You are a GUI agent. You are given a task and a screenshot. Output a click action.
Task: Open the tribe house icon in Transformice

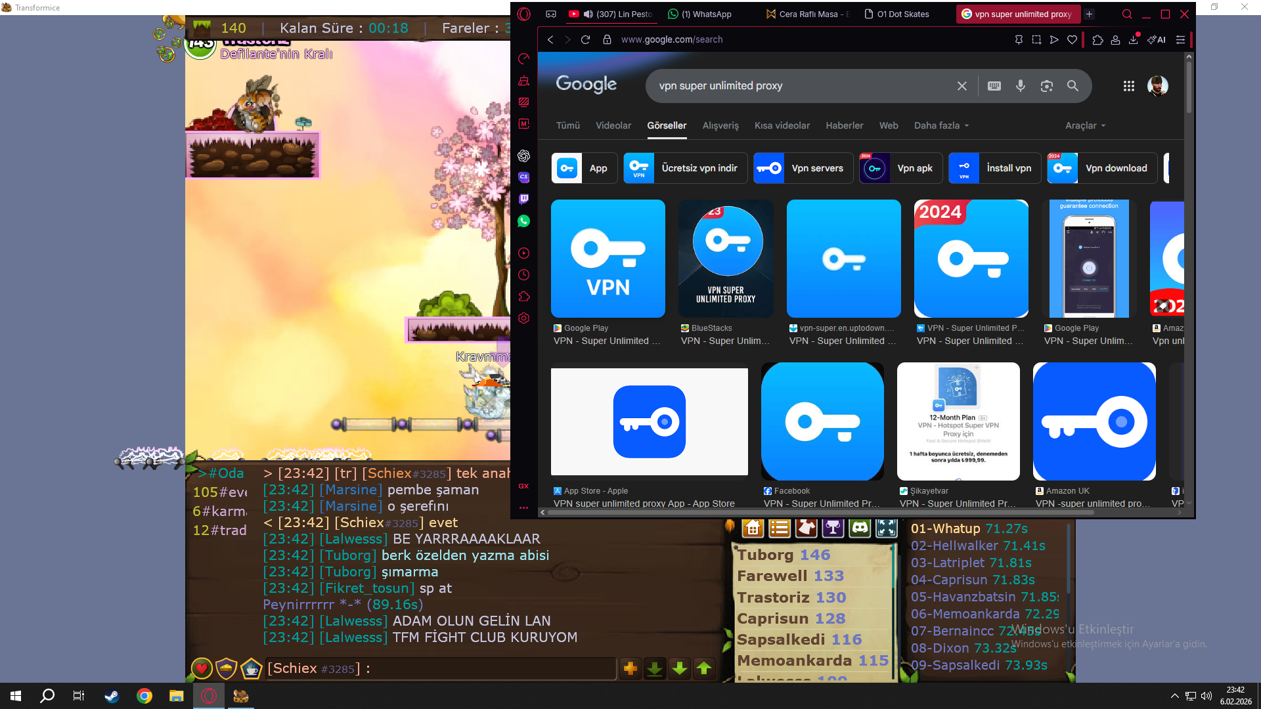point(753,527)
